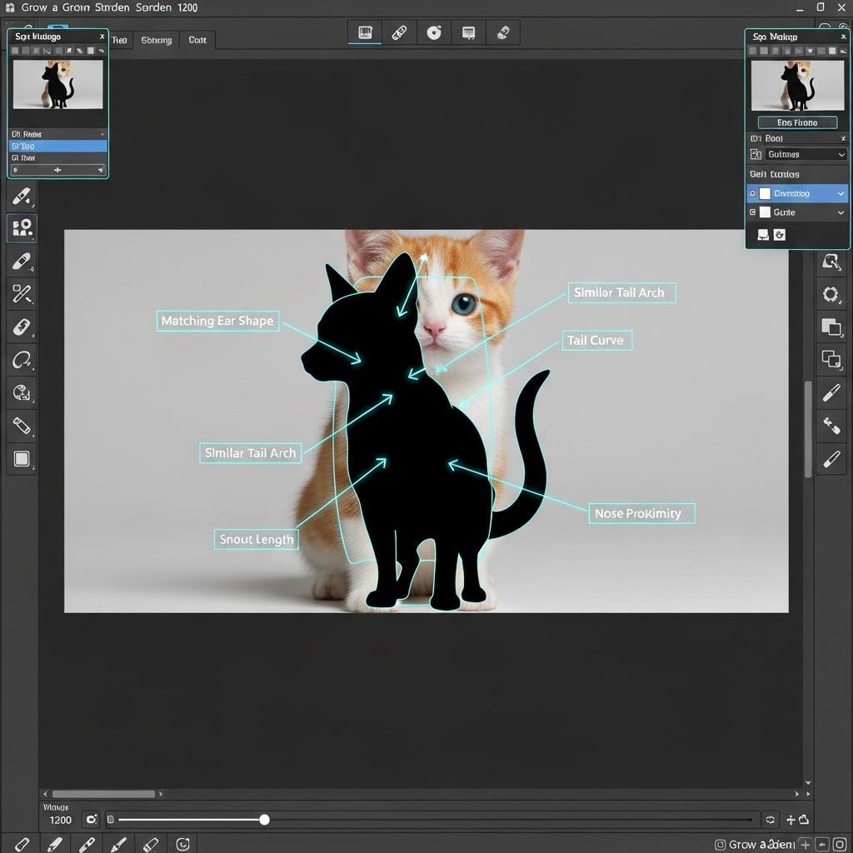This screenshot has height=853, width=853.
Task: Click the bottom zoom slider handle
Action: coord(264,820)
